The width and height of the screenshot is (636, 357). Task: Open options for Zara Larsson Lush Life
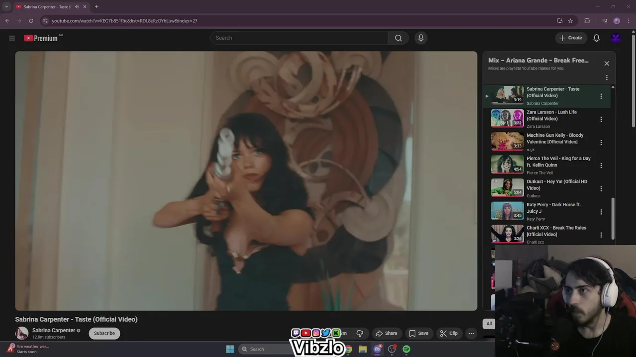pyautogui.click(x=601, y=119)
